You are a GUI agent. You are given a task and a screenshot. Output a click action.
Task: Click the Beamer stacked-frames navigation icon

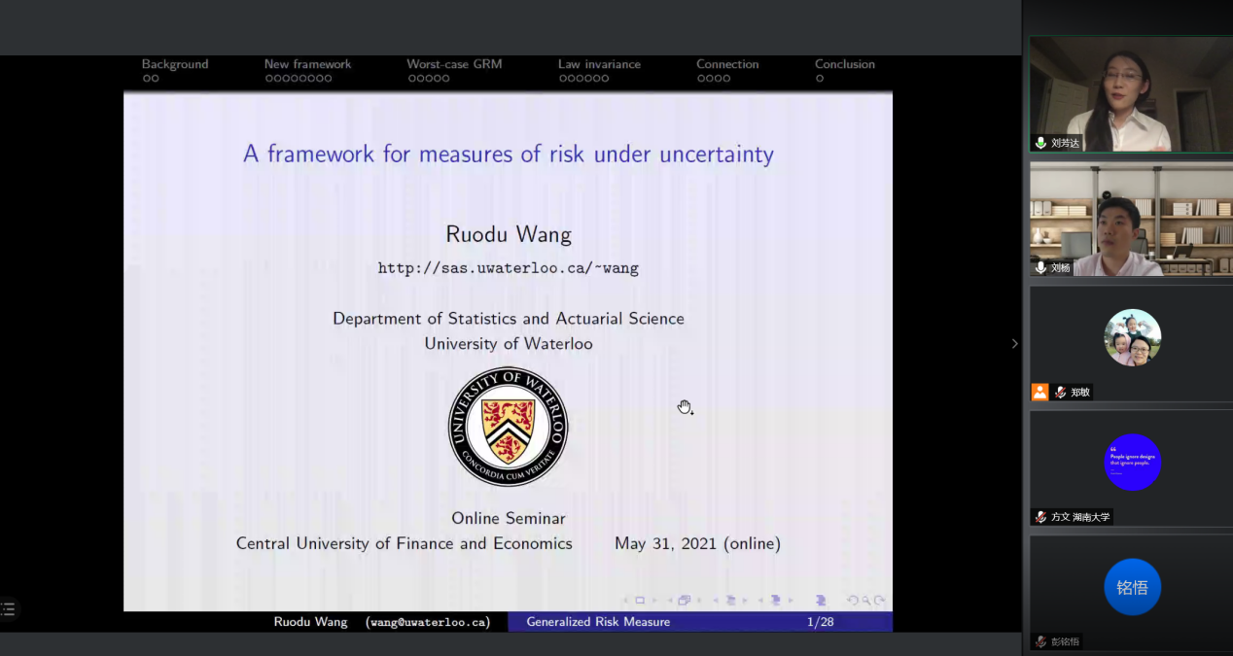pyautogui.click(x=685, y=601)
